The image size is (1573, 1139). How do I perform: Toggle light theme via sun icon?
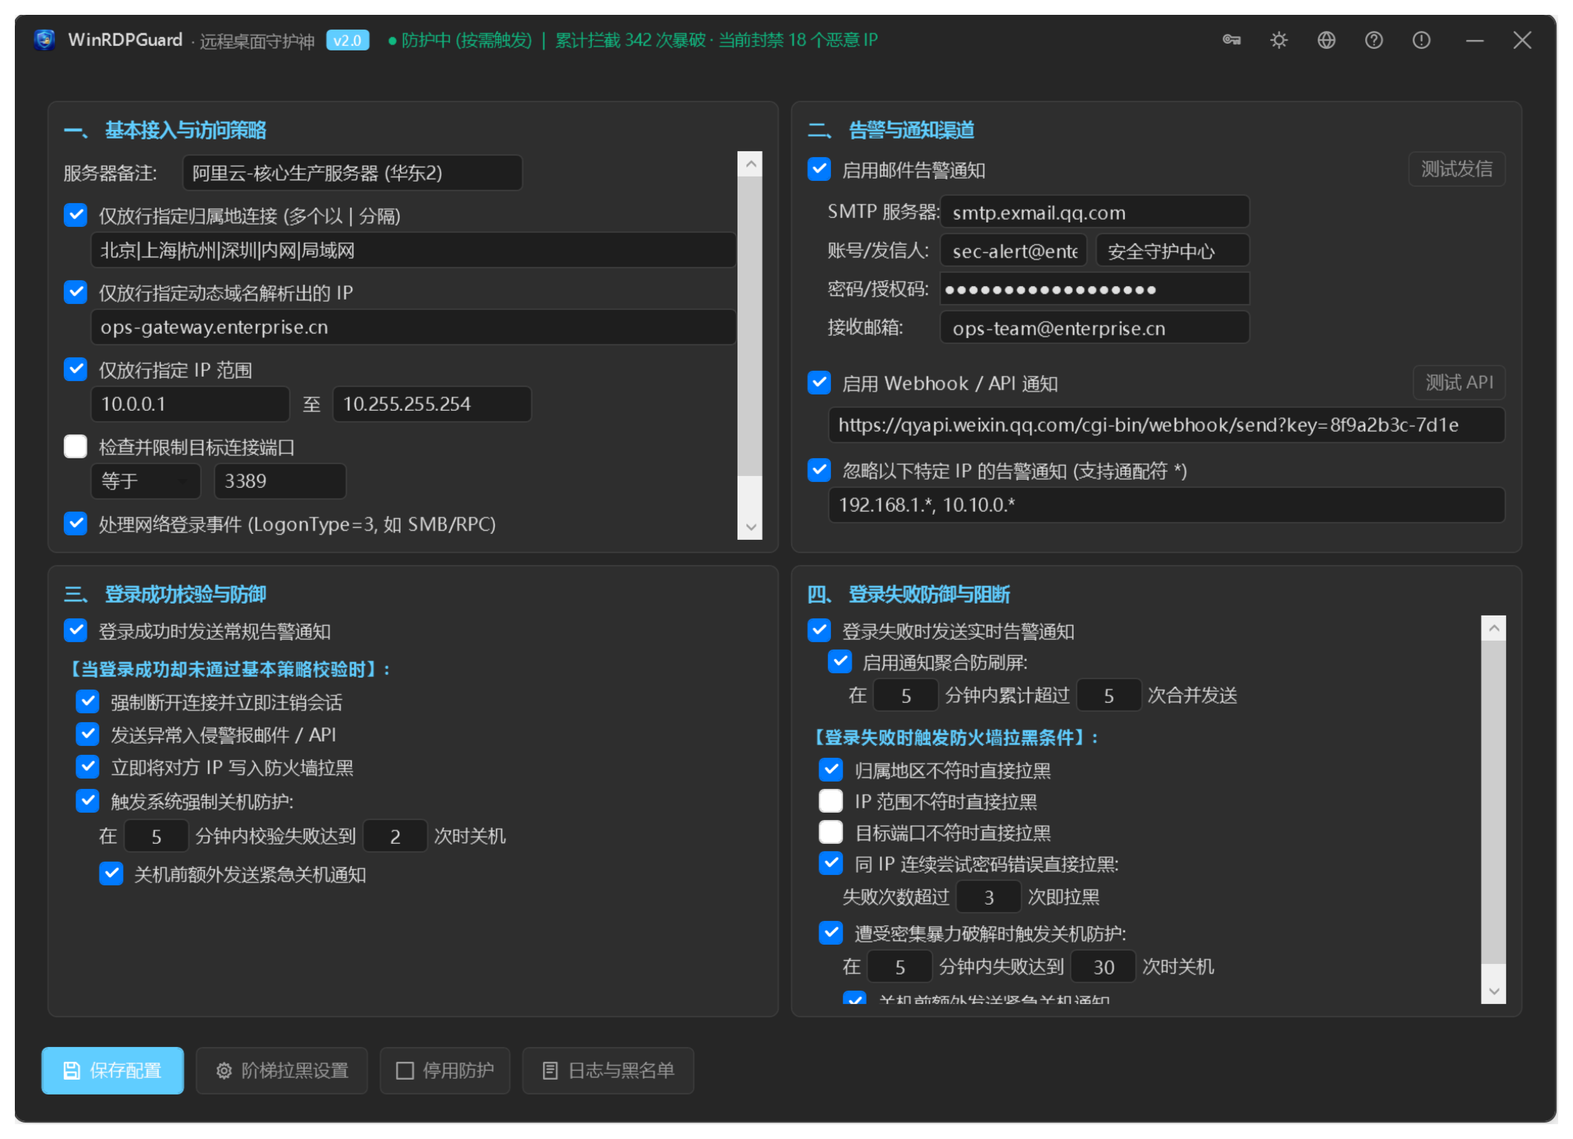[x=1278, y=40]
